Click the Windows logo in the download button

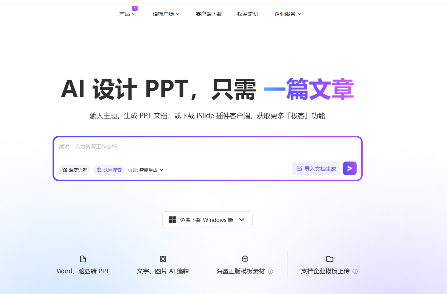click(172, 219)
